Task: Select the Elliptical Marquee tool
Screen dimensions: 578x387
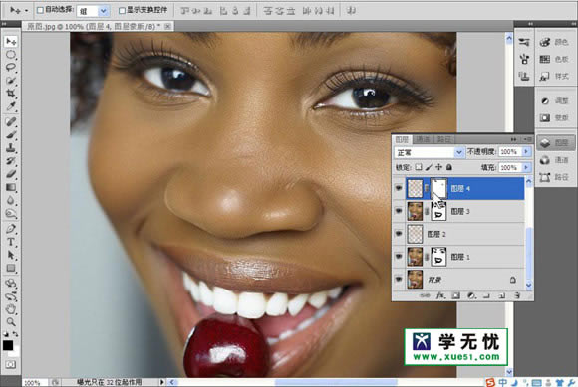Action: pos(11,55)
